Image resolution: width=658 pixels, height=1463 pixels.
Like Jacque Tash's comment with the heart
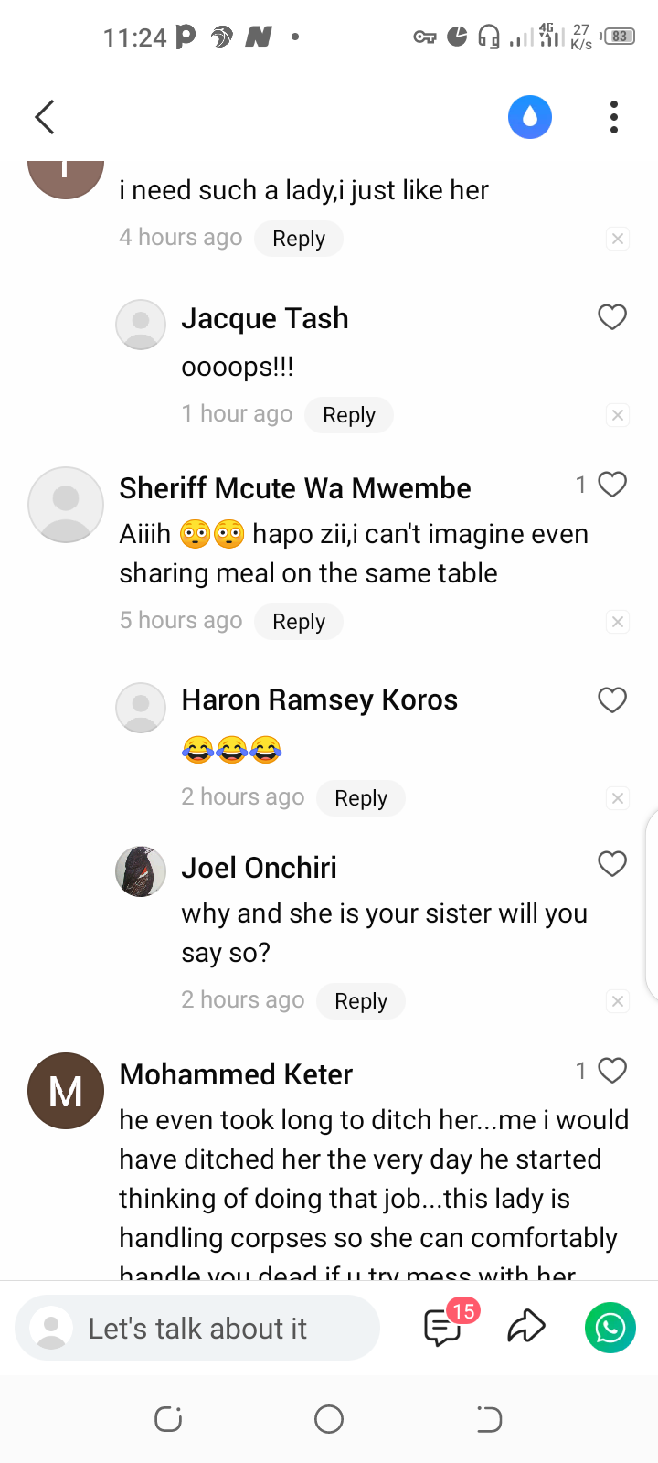[612, 317]
